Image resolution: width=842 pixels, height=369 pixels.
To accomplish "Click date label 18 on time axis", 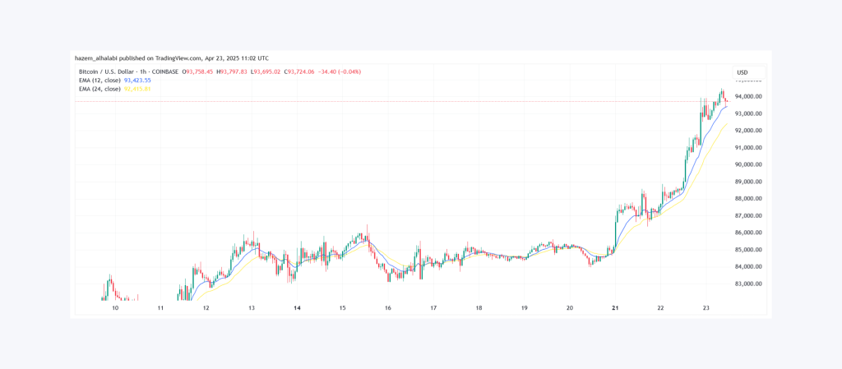I will [x=479, y=308].
